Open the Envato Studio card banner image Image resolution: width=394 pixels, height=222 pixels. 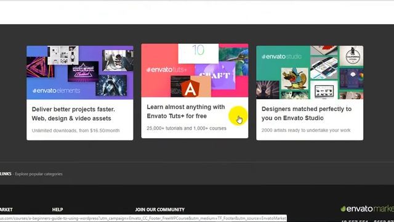point(310,73)
